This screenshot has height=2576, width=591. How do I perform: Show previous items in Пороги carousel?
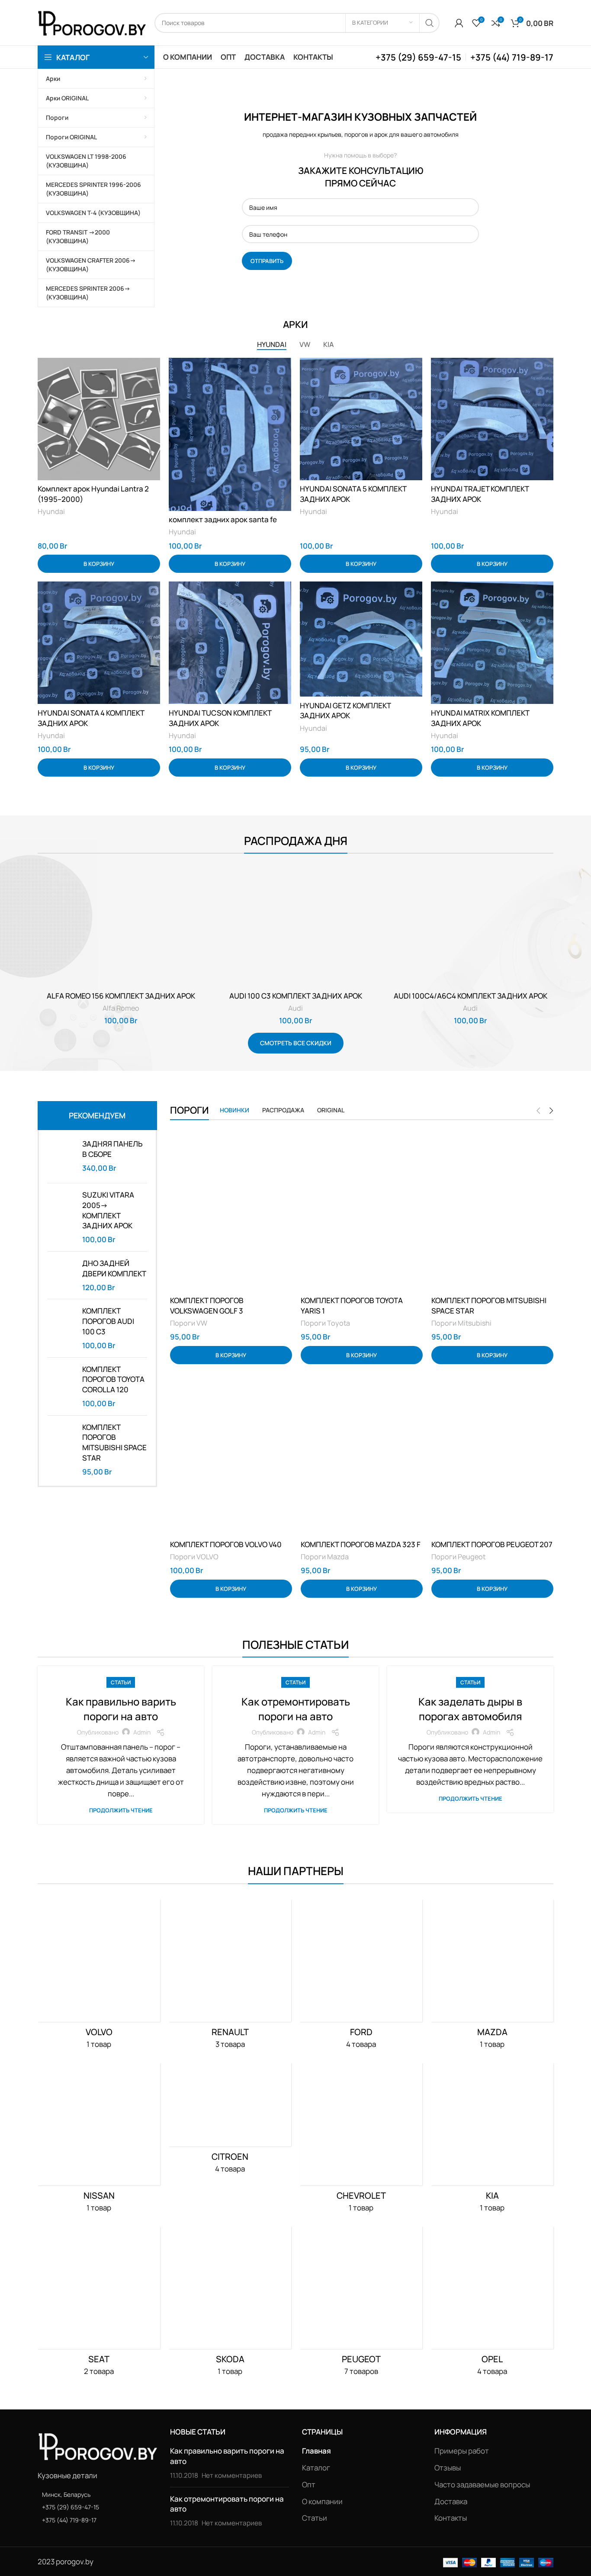click(x=538, y=1110)
